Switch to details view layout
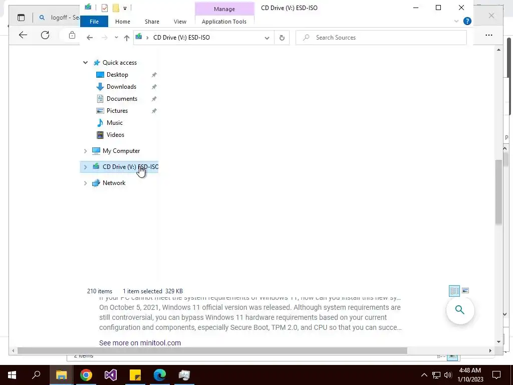513x385 pixels. point(454,291)
